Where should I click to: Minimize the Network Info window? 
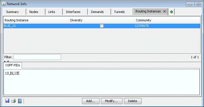point(190,4)
